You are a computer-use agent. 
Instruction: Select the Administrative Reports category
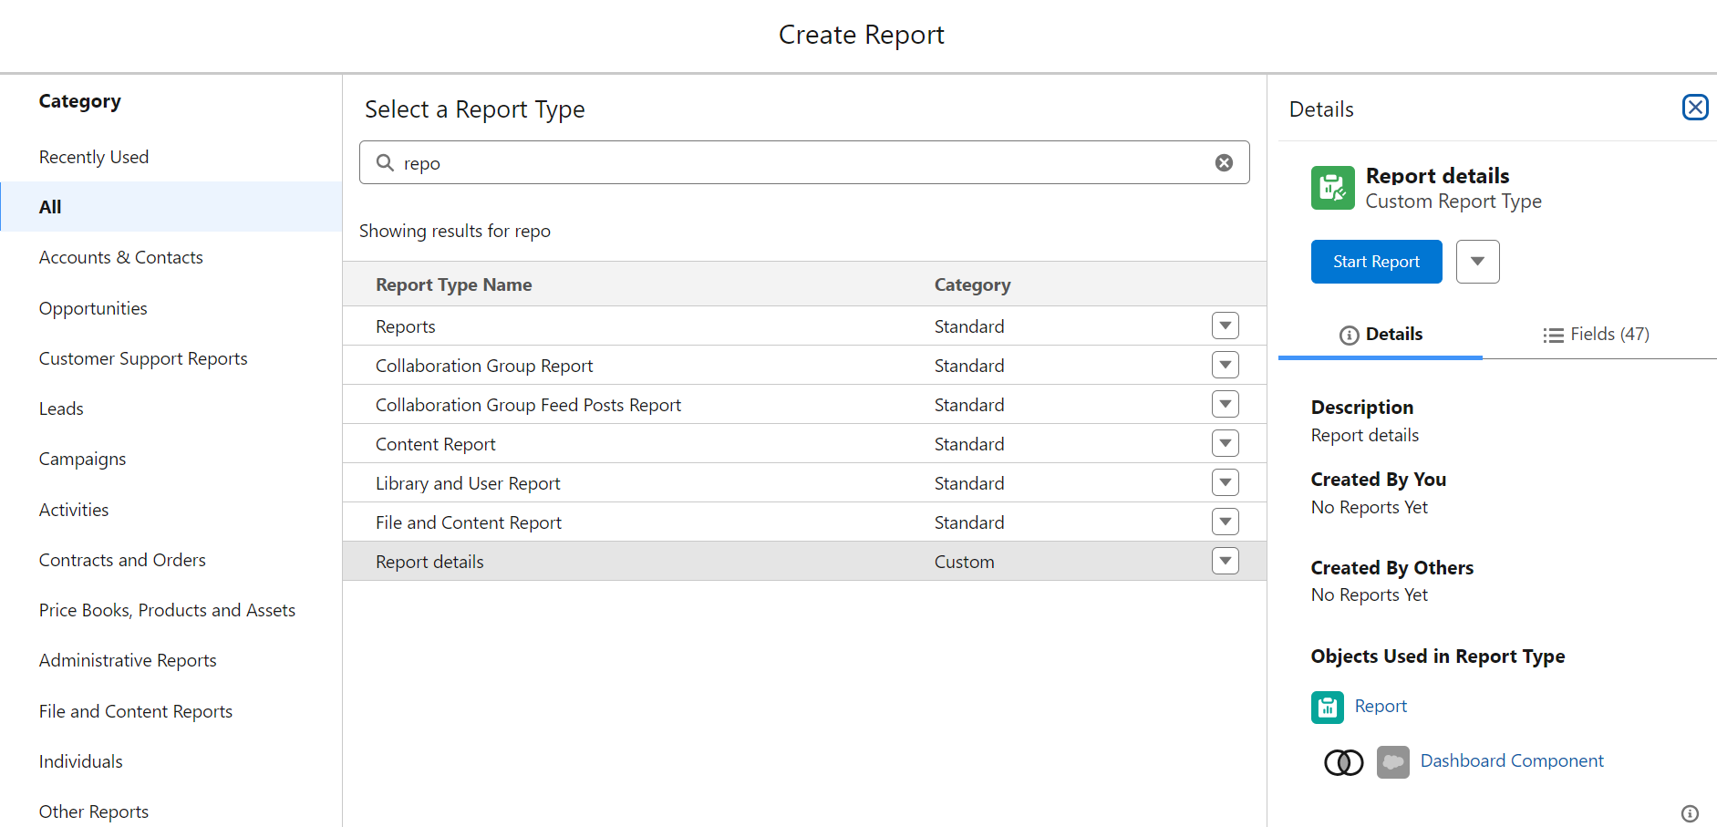coord(171,660)
